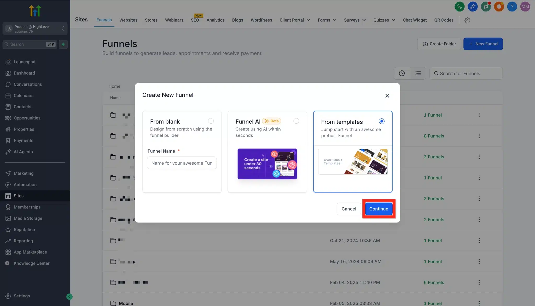The width and height of the screenshot is (535, 306).
Task: Click the New Funnel button
Action: (483, 44)
